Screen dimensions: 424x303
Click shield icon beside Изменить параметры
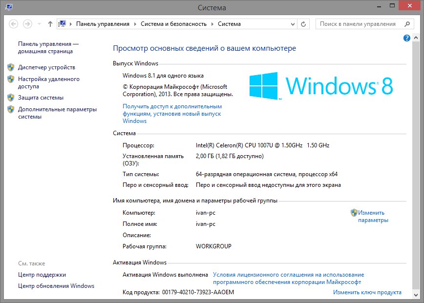click(354, 213)
